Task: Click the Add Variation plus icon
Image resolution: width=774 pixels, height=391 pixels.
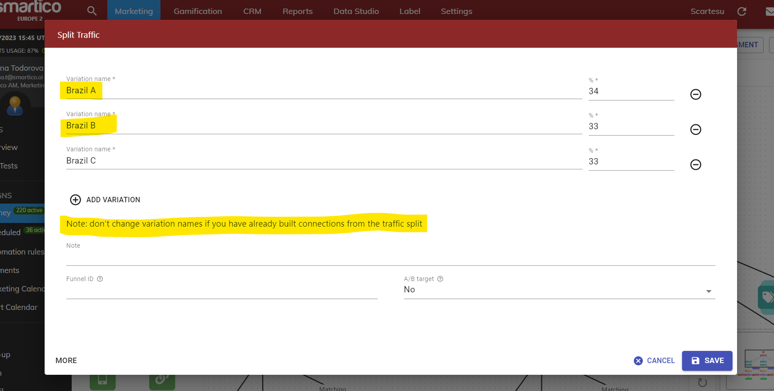Action: [75, 200]
